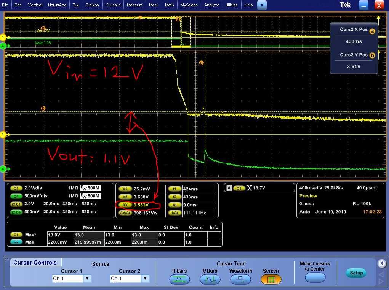Click the Δt readout badge
This screenshot has width=389, height=290.
(x=174, y=204)
